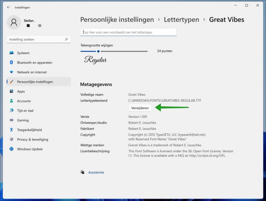
Task: Open Windows Update page
Action: click(x=39, y=149)
